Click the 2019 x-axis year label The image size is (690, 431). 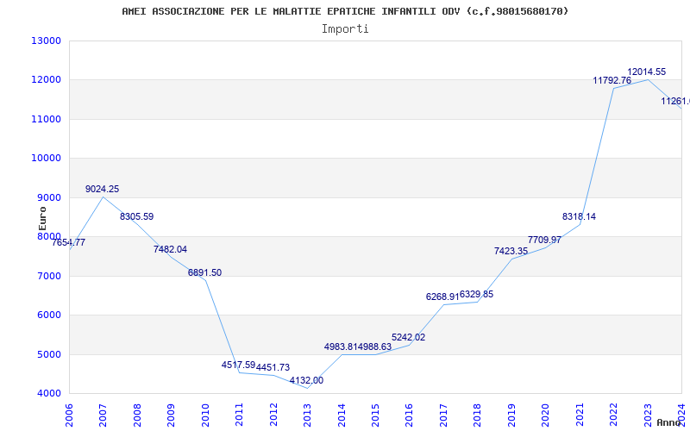pos(511,415)
